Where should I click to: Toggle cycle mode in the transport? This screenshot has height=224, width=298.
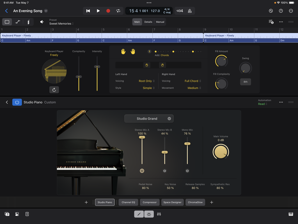coord(118,11)
